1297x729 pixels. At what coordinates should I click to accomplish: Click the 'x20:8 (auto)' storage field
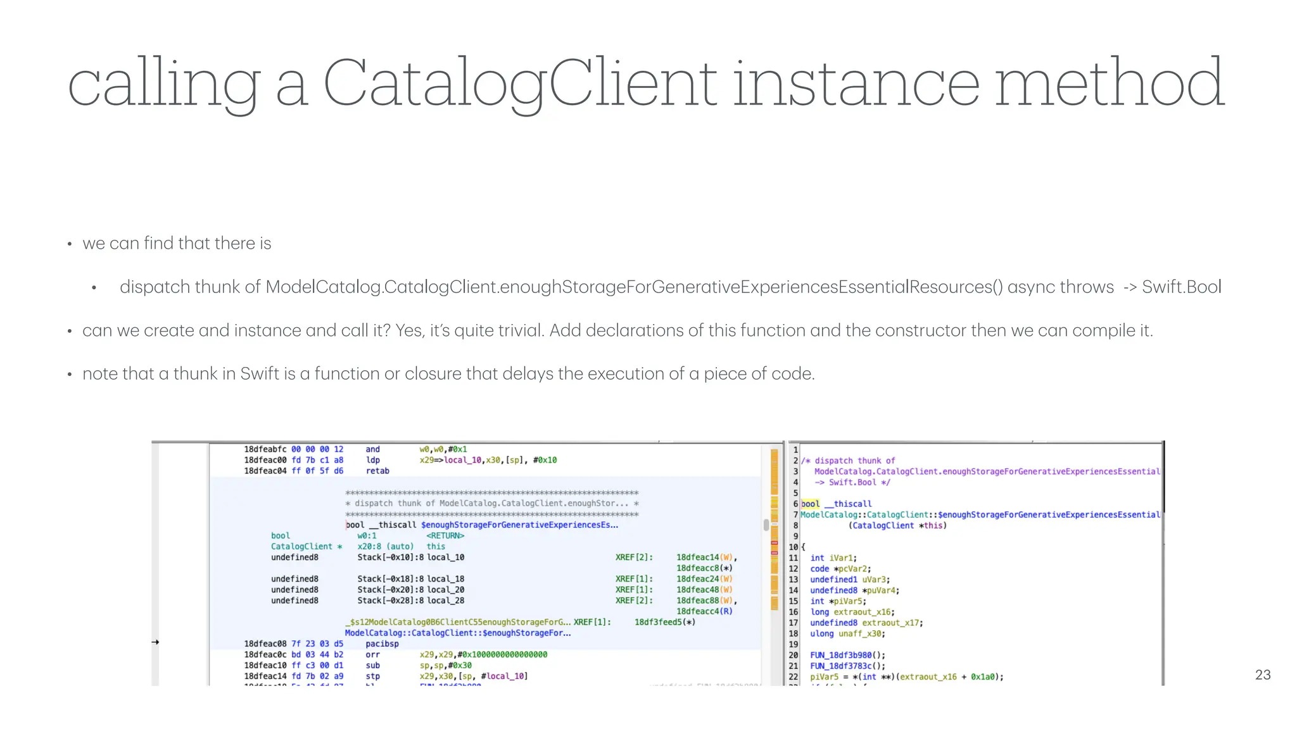[385, 547]
